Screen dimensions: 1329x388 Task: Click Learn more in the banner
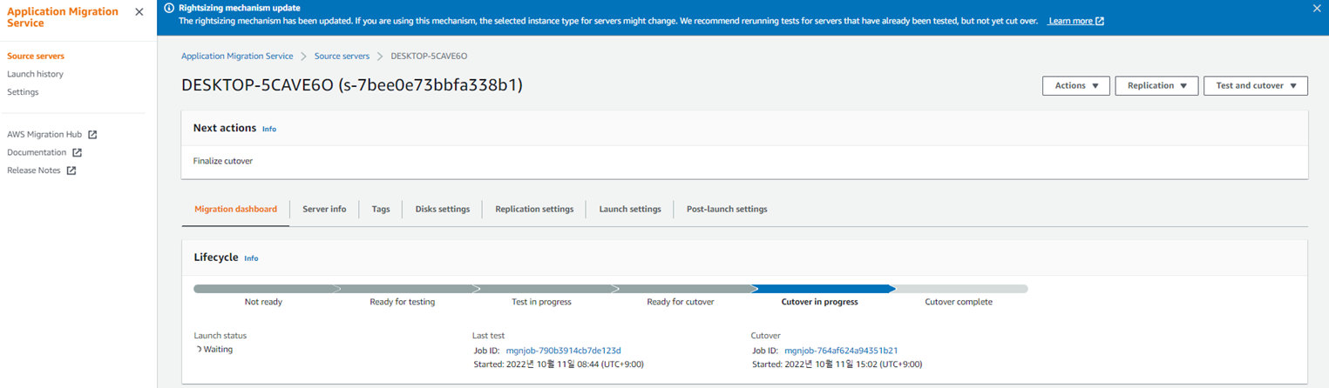point(1070,21)
